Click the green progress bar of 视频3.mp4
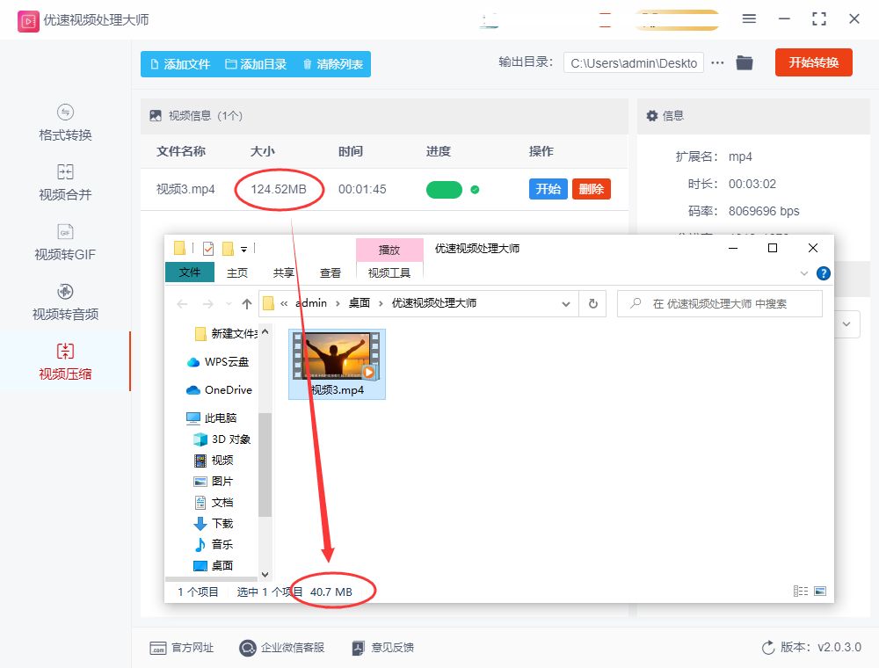Viewport: 879px width, 668px height. 444,190
